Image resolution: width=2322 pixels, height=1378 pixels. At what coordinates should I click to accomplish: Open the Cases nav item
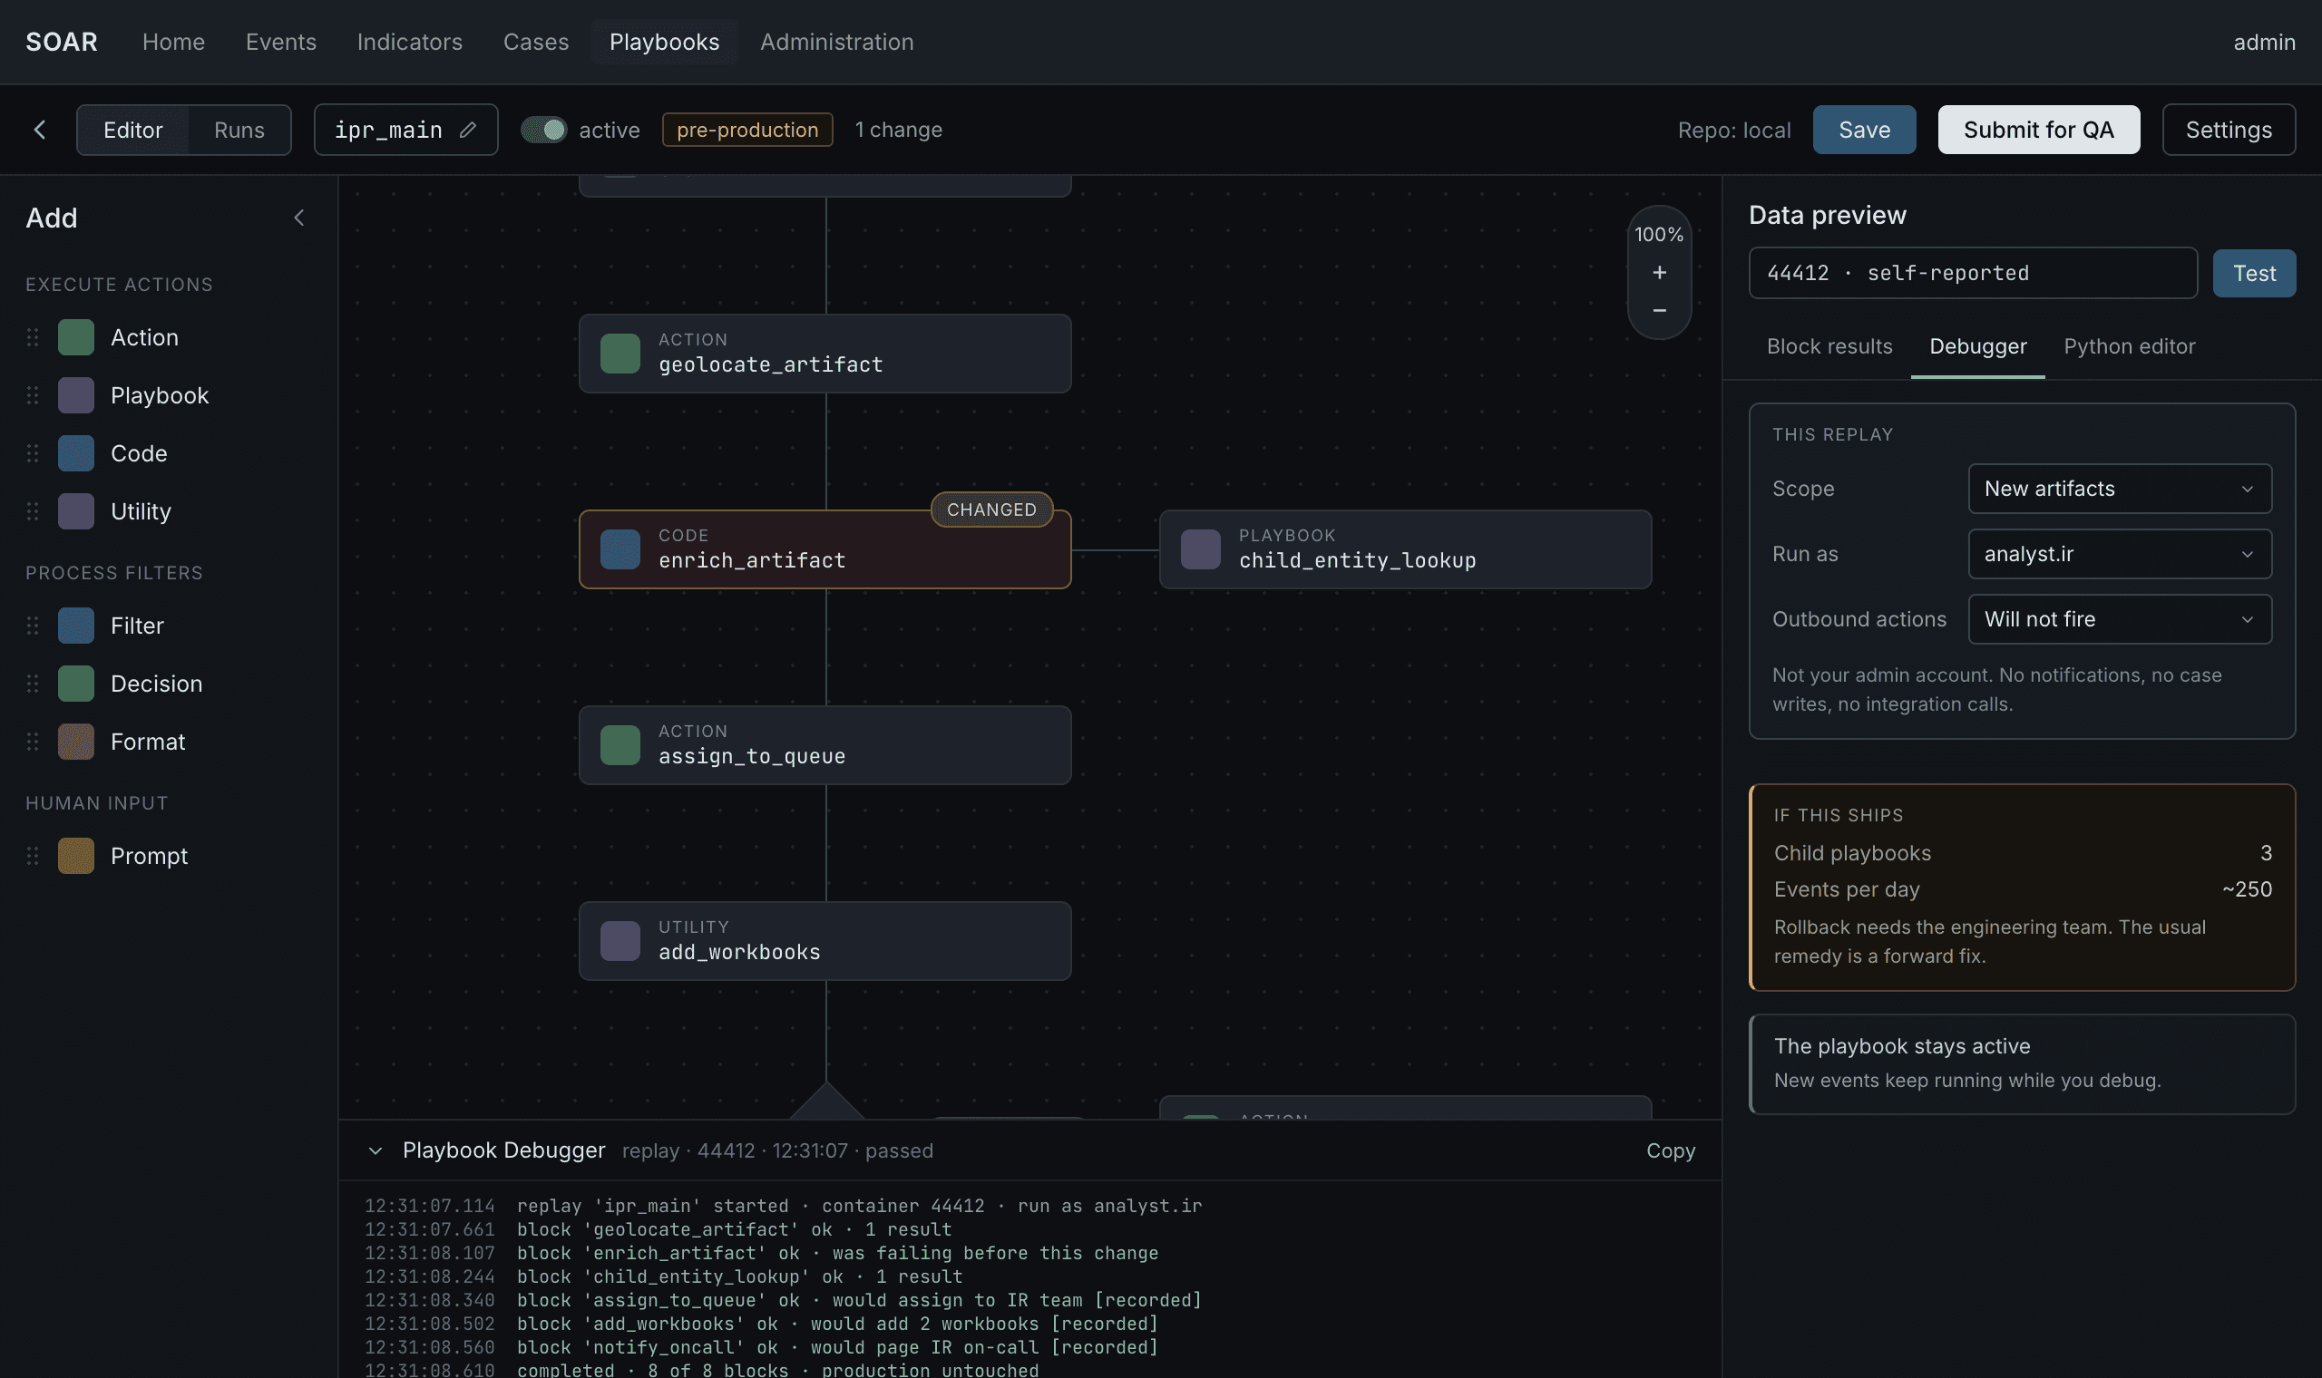[536, 42]
